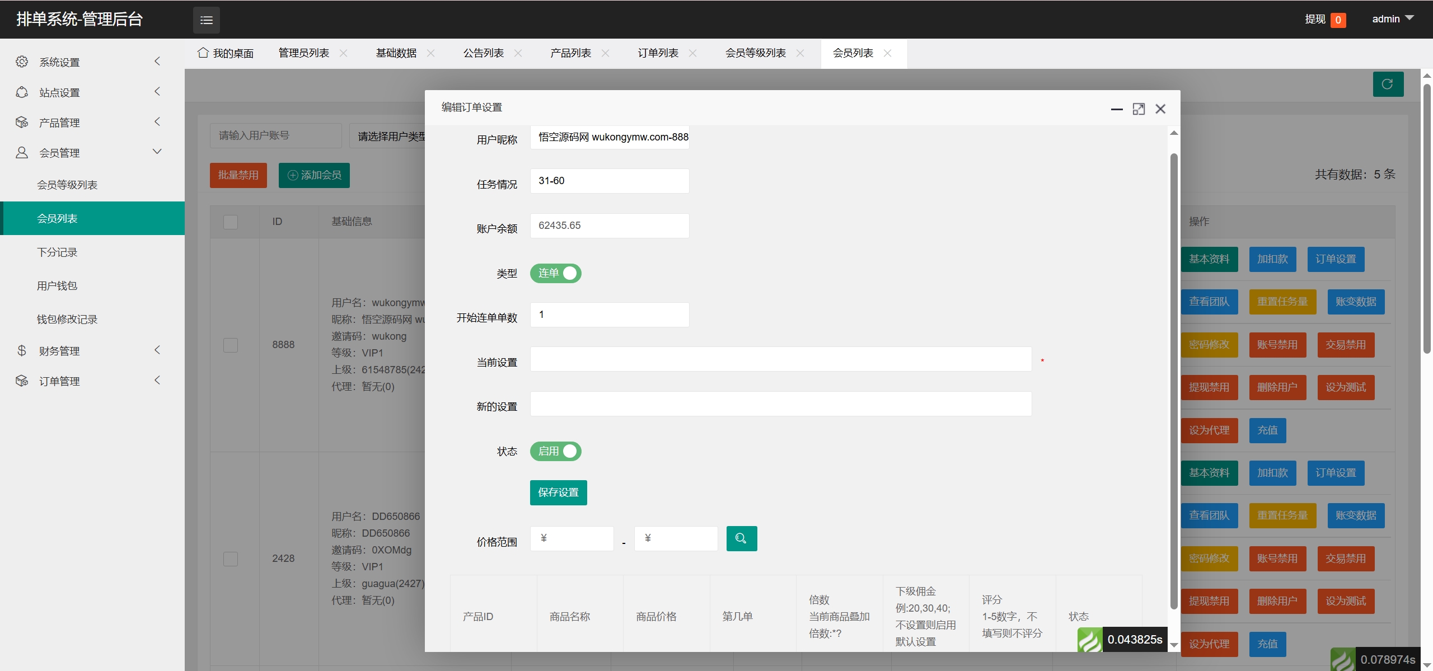The image size is (1433, 671).
Task: Click the price range search magnifier icon
Action: point(741,538)
